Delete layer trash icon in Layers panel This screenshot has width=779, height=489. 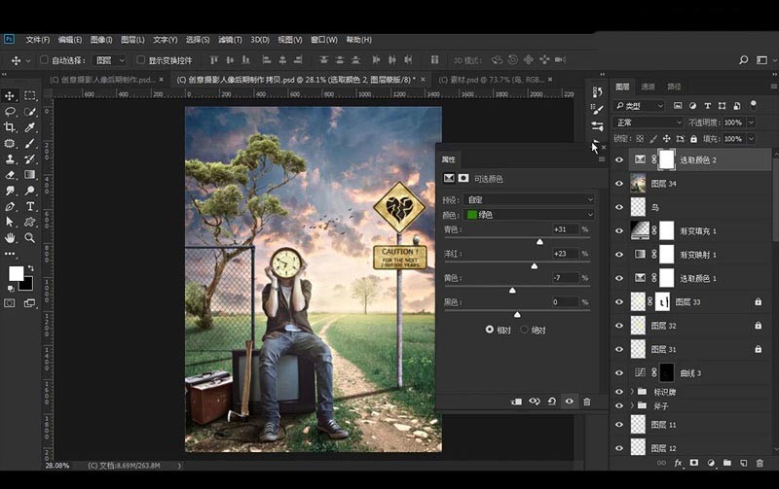[x=760, y=463]
